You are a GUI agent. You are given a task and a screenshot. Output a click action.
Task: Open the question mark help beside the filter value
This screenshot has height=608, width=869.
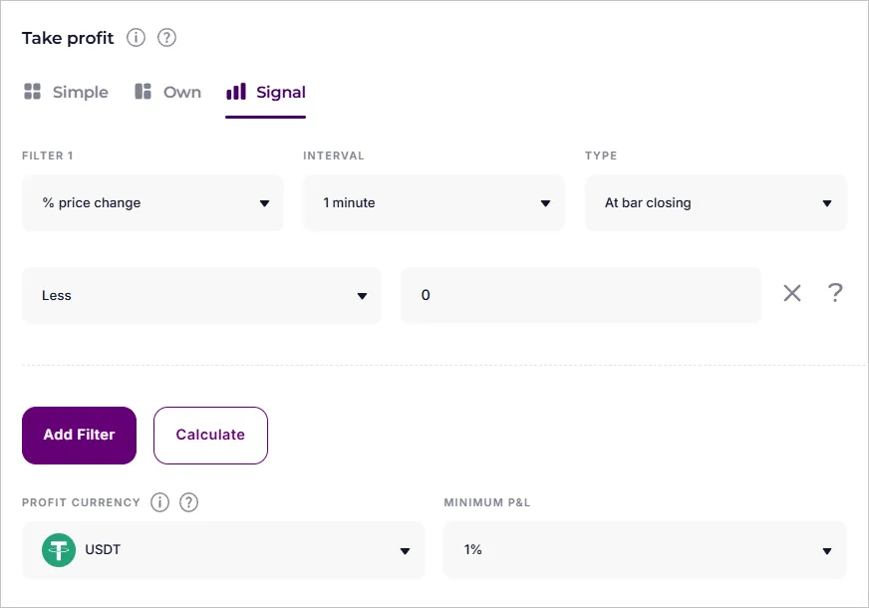(x=836, y=293)
